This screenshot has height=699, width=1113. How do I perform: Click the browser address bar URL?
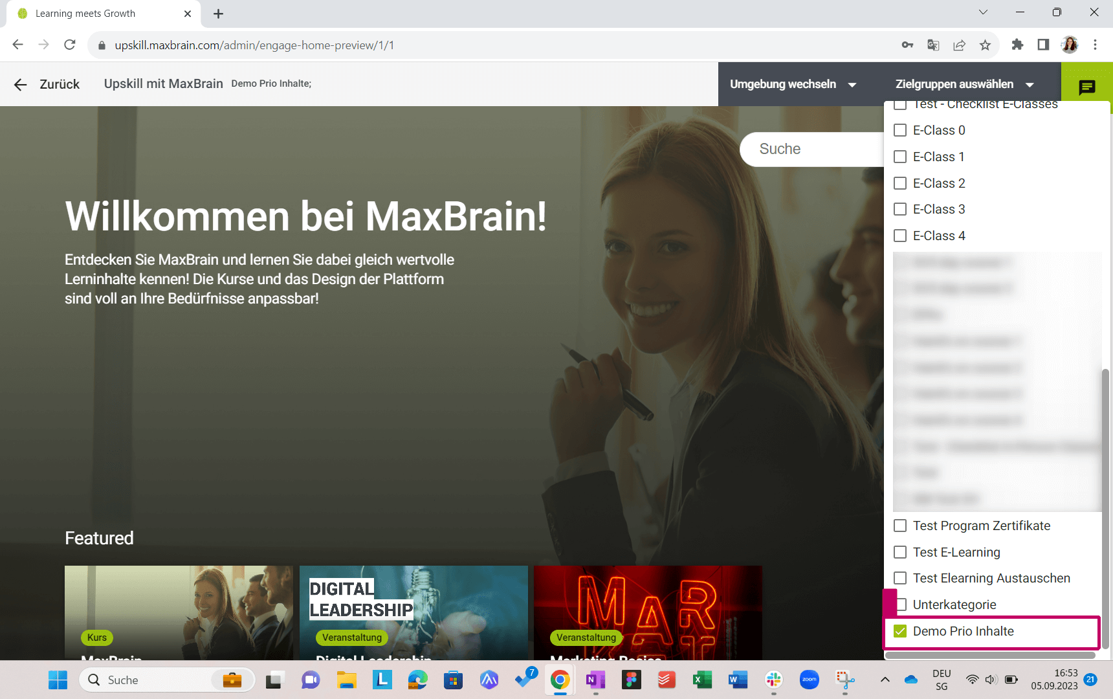click(x=254, y=45)
